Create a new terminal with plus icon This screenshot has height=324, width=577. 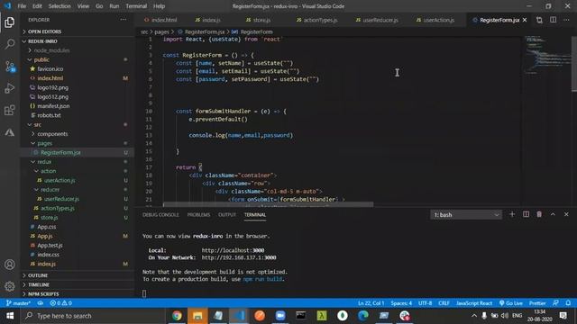[x=512, y=214]
